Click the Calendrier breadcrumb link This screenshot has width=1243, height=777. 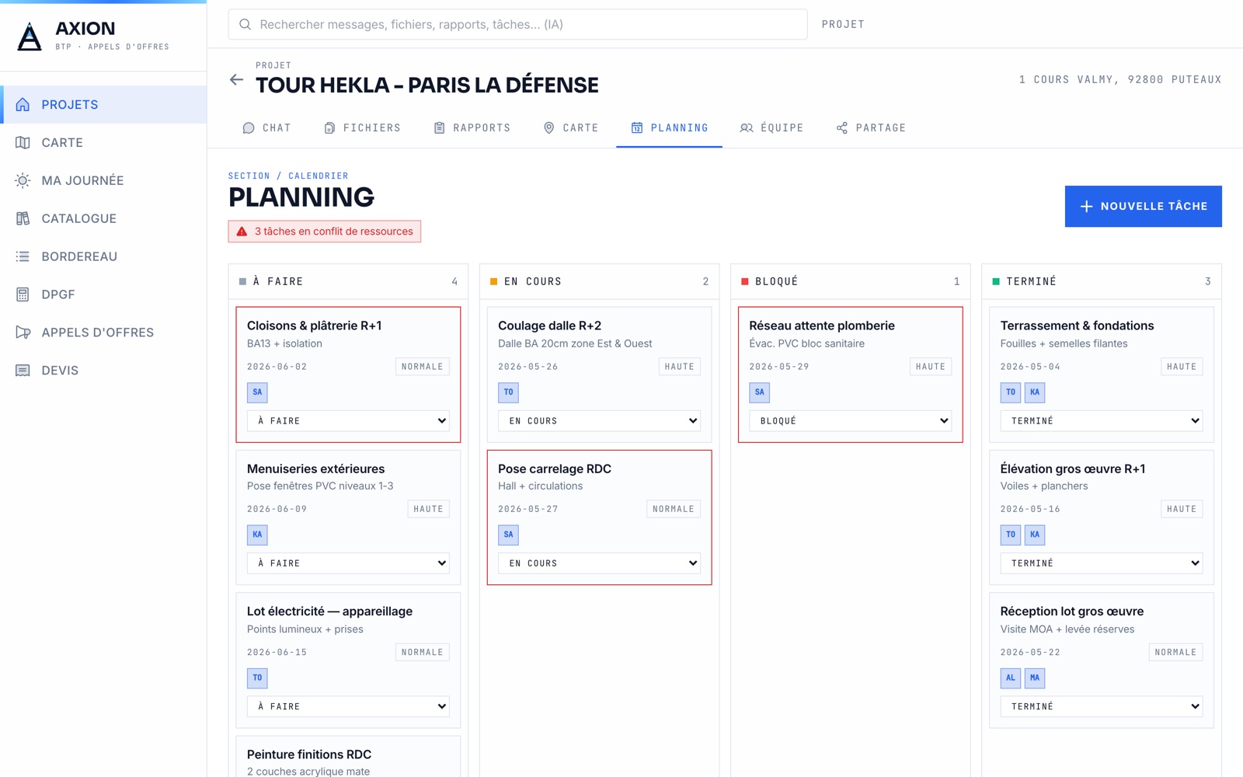point(319,176)
